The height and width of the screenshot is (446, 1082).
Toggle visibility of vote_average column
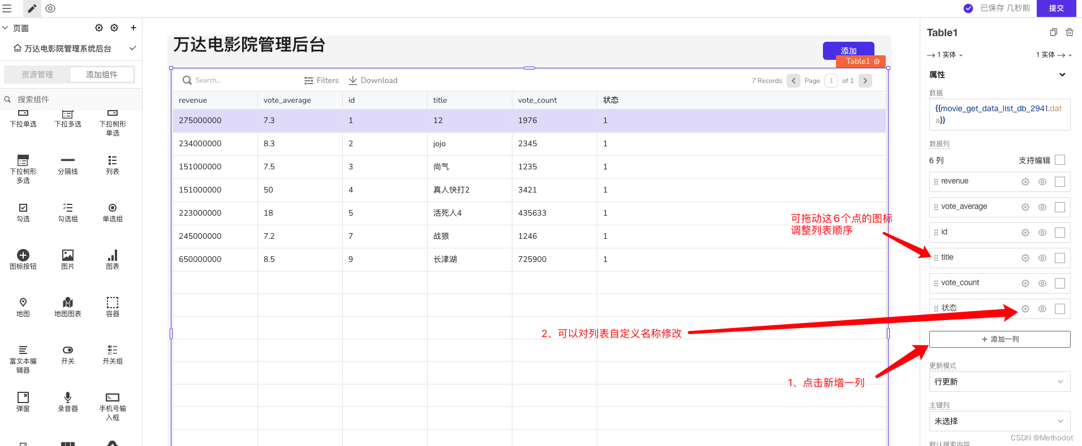[1042, 207]
